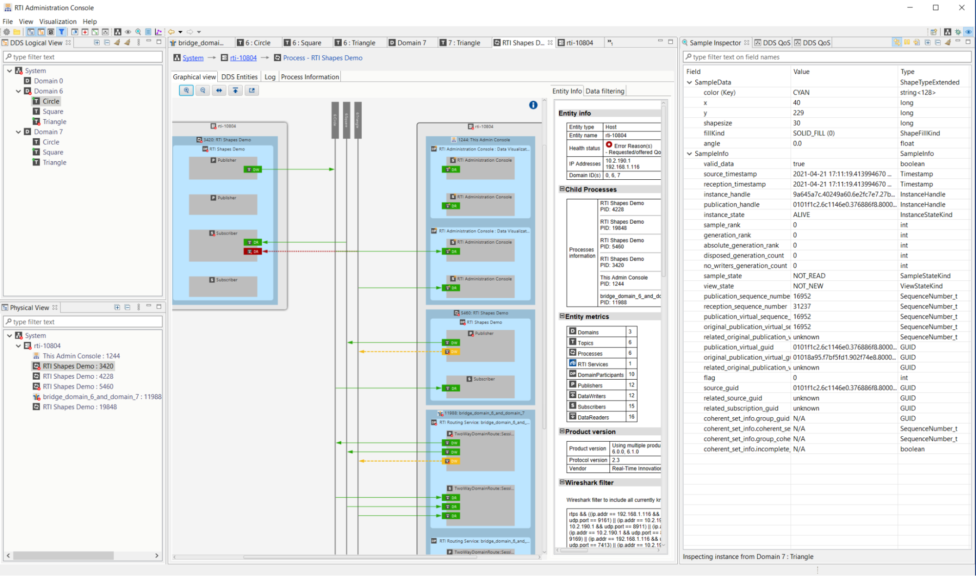Click the settings gear icon in the toolbar
This screenshot has width=976, height=576.
pyautogui.click(x=7, y=31)
